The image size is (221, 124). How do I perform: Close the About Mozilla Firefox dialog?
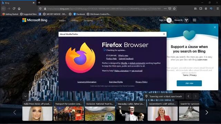click(164, 34)
